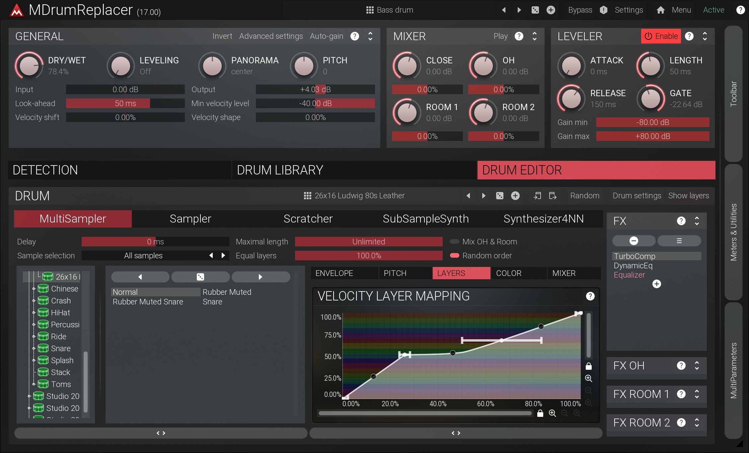Toggle Play in MIXER panel
The image size is (749, 453).
[500, 36]
